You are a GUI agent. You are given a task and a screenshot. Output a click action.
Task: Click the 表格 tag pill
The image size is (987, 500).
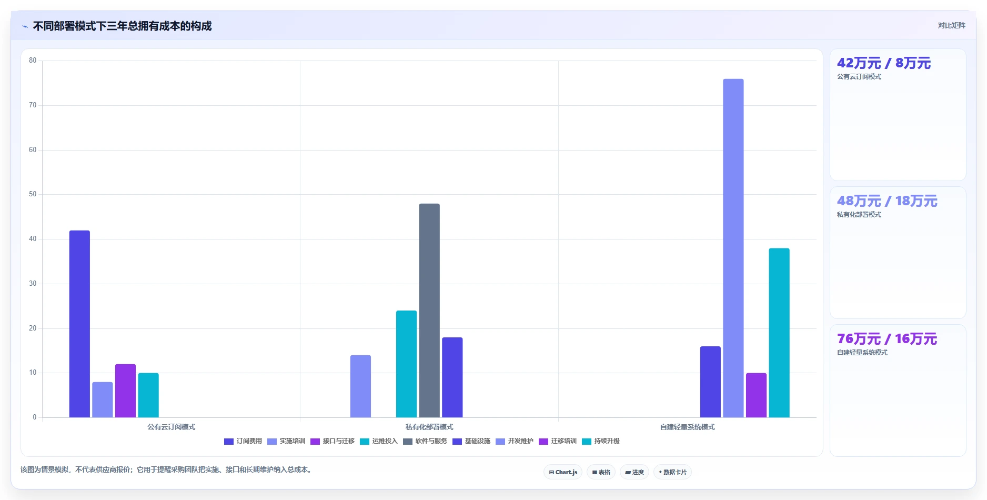(601, 472)
